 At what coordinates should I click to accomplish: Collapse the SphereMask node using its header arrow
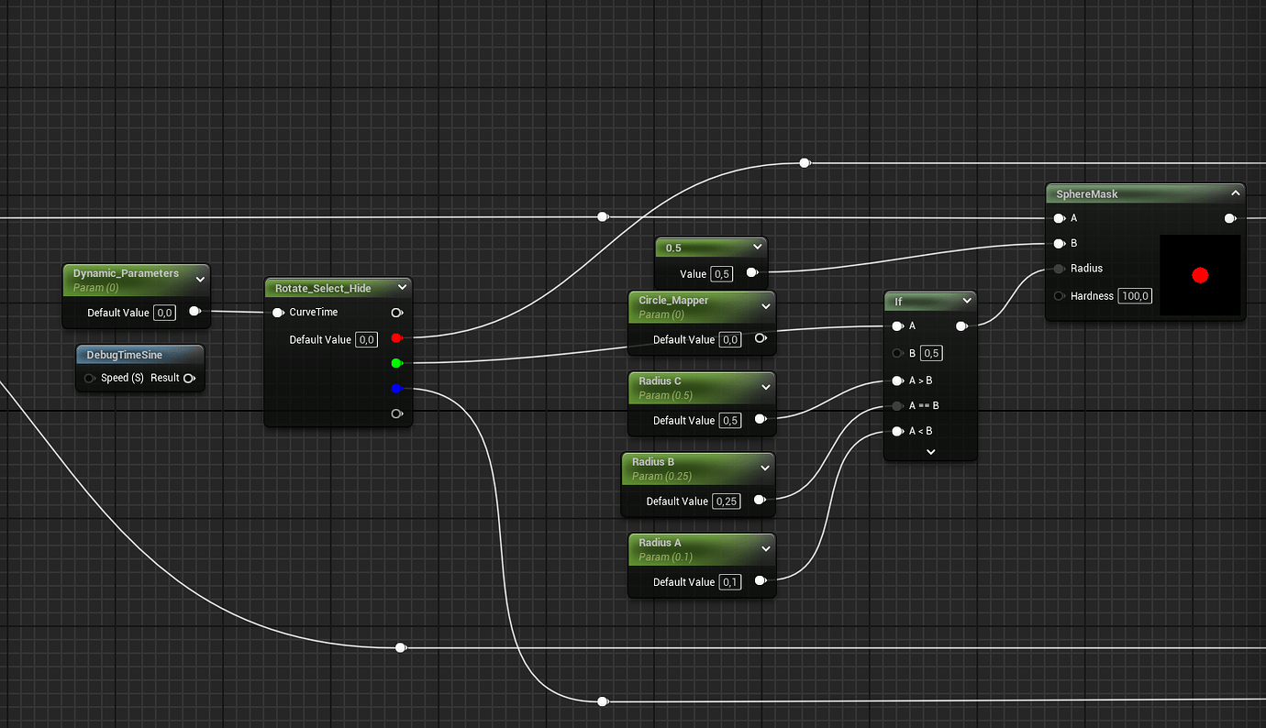tap(1236, 193)
